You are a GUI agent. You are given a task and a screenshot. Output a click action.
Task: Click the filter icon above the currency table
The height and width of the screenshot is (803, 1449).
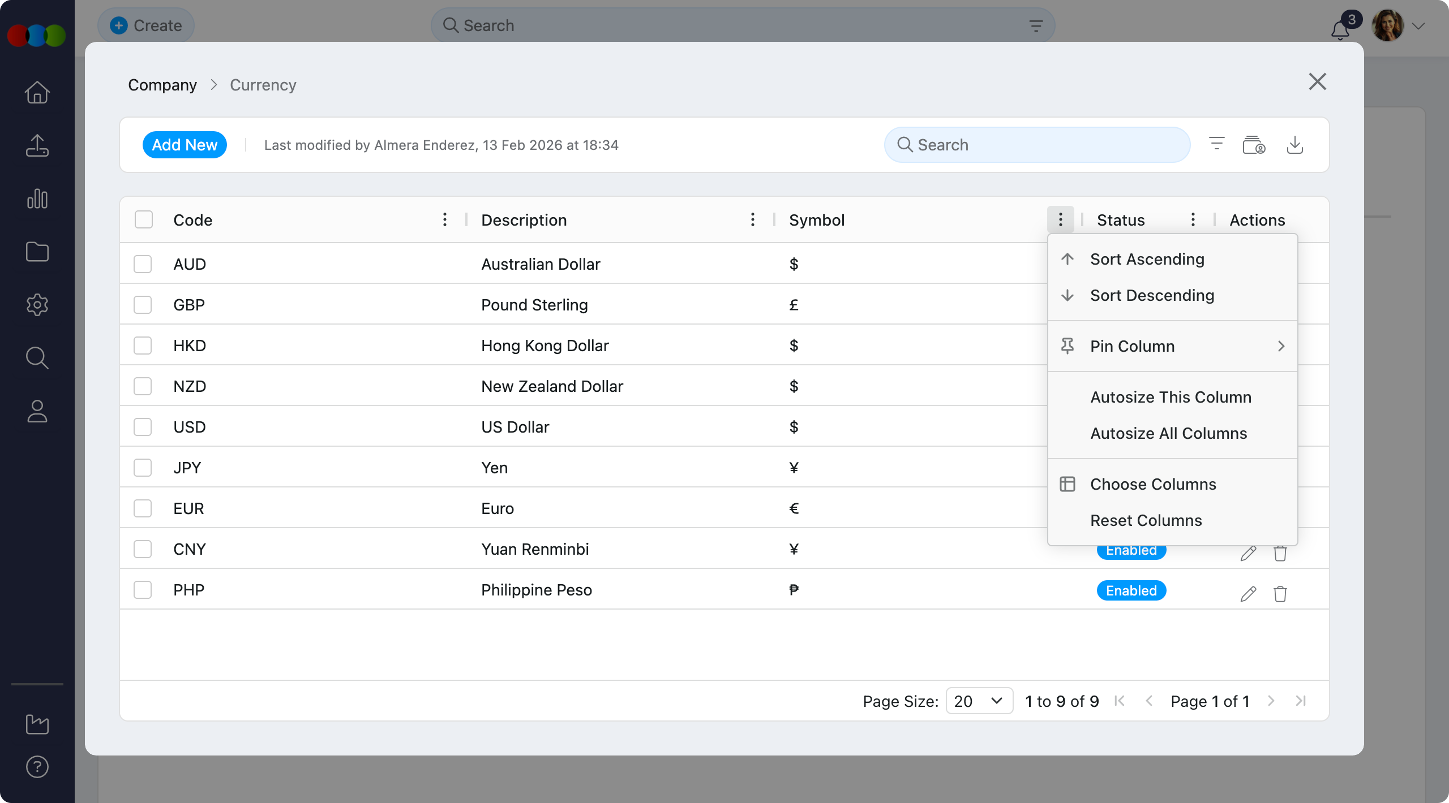[x=1216, y=144]
